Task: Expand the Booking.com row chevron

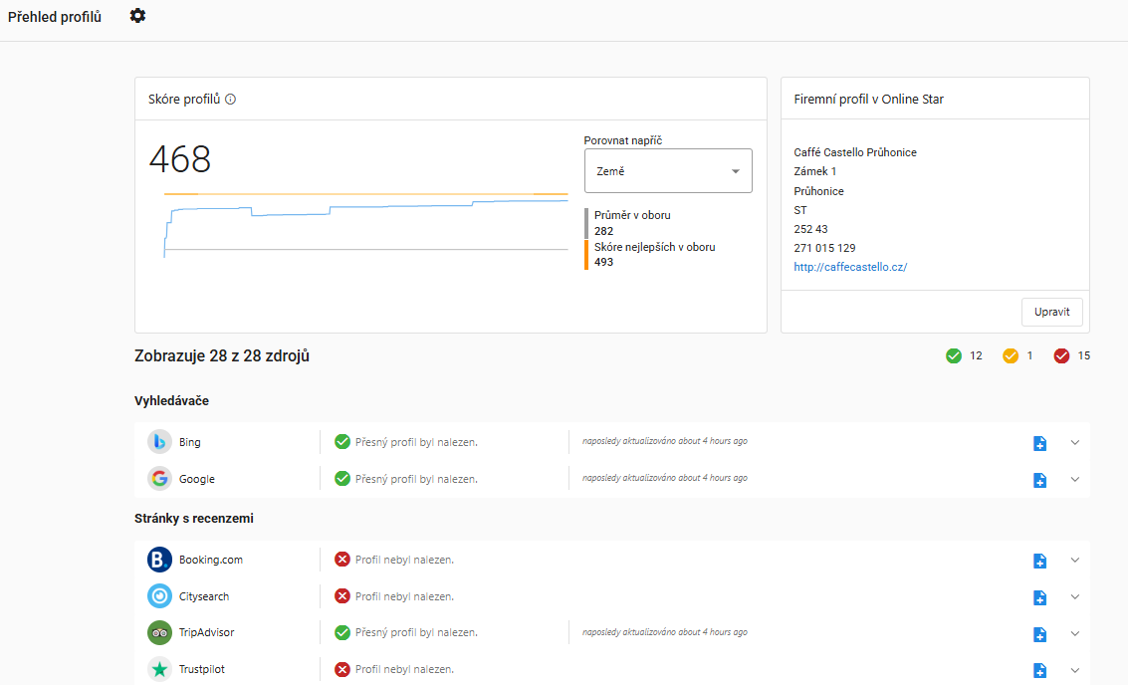Action: pos(1074,560)
